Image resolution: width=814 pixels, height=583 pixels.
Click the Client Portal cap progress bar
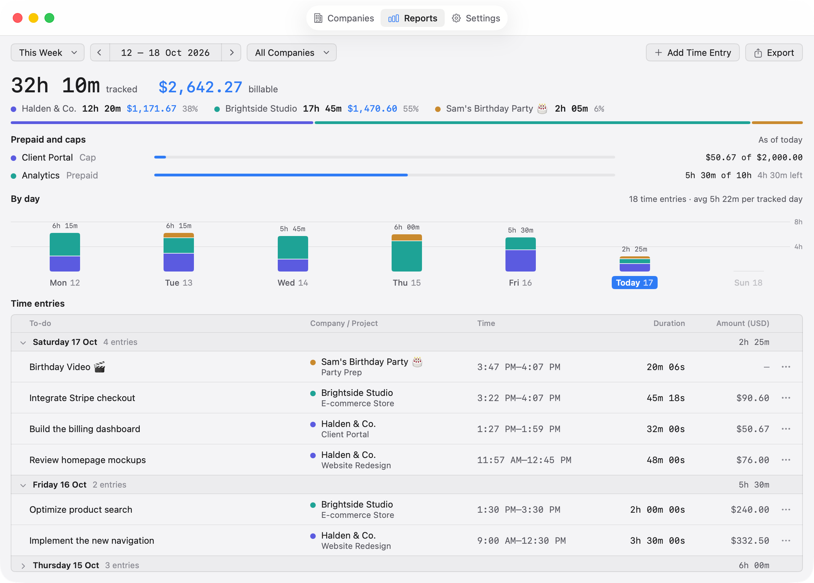point(384,157)
